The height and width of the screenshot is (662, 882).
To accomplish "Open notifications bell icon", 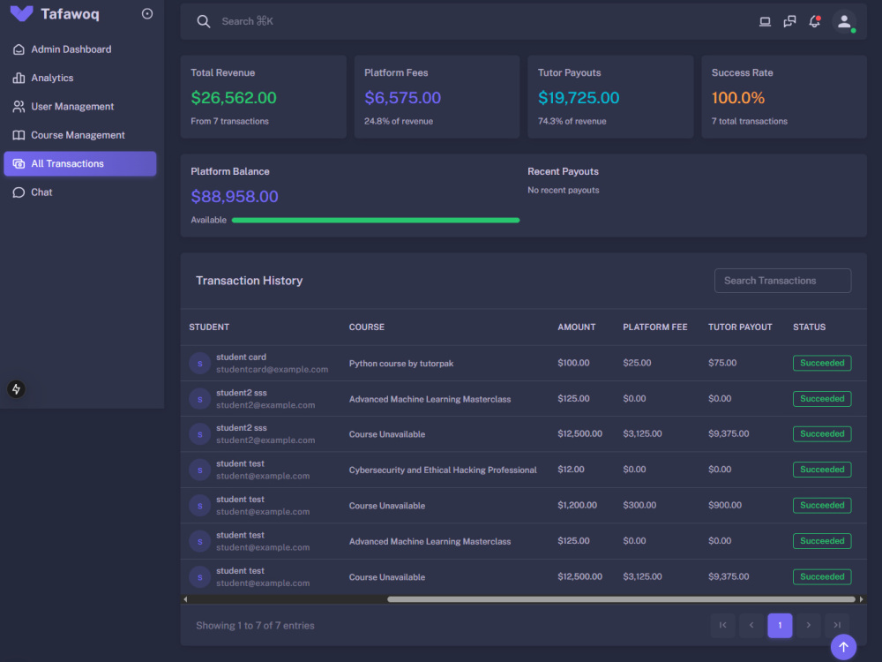I will tap(814, 21).
